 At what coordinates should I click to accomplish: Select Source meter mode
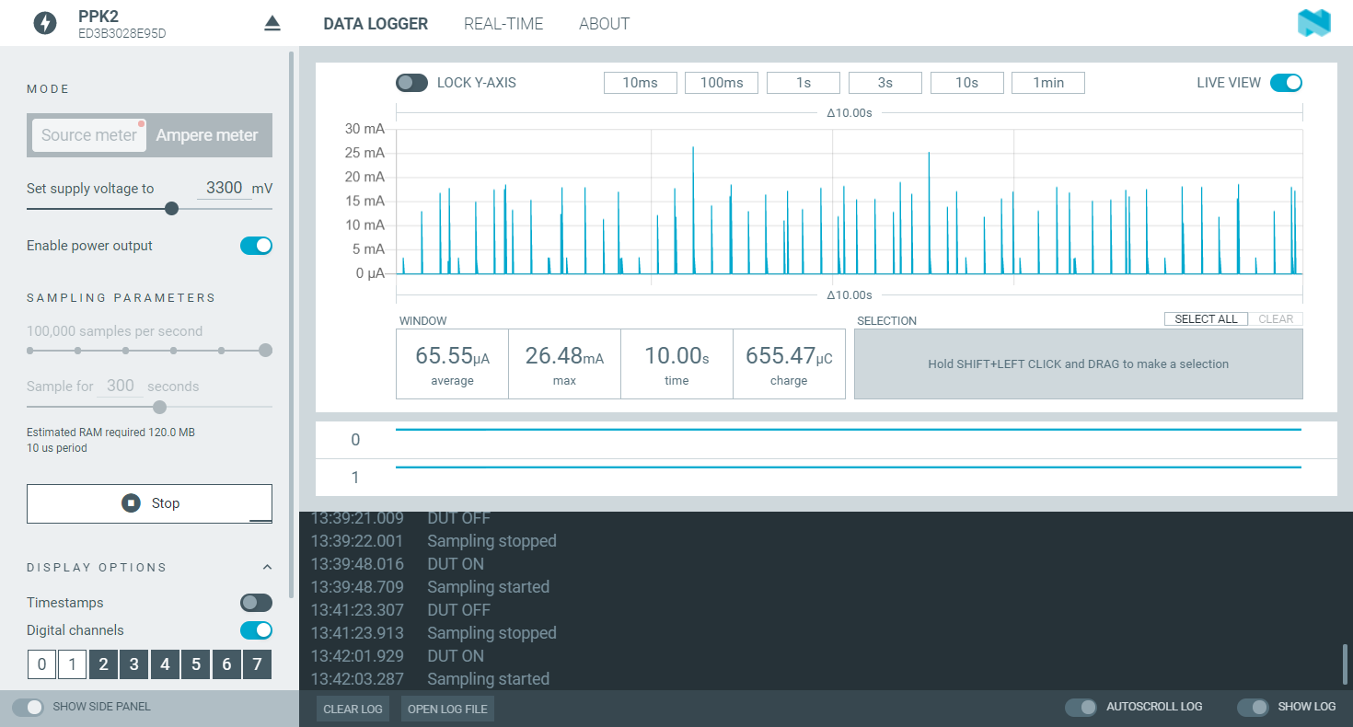(x=89, y=135)
